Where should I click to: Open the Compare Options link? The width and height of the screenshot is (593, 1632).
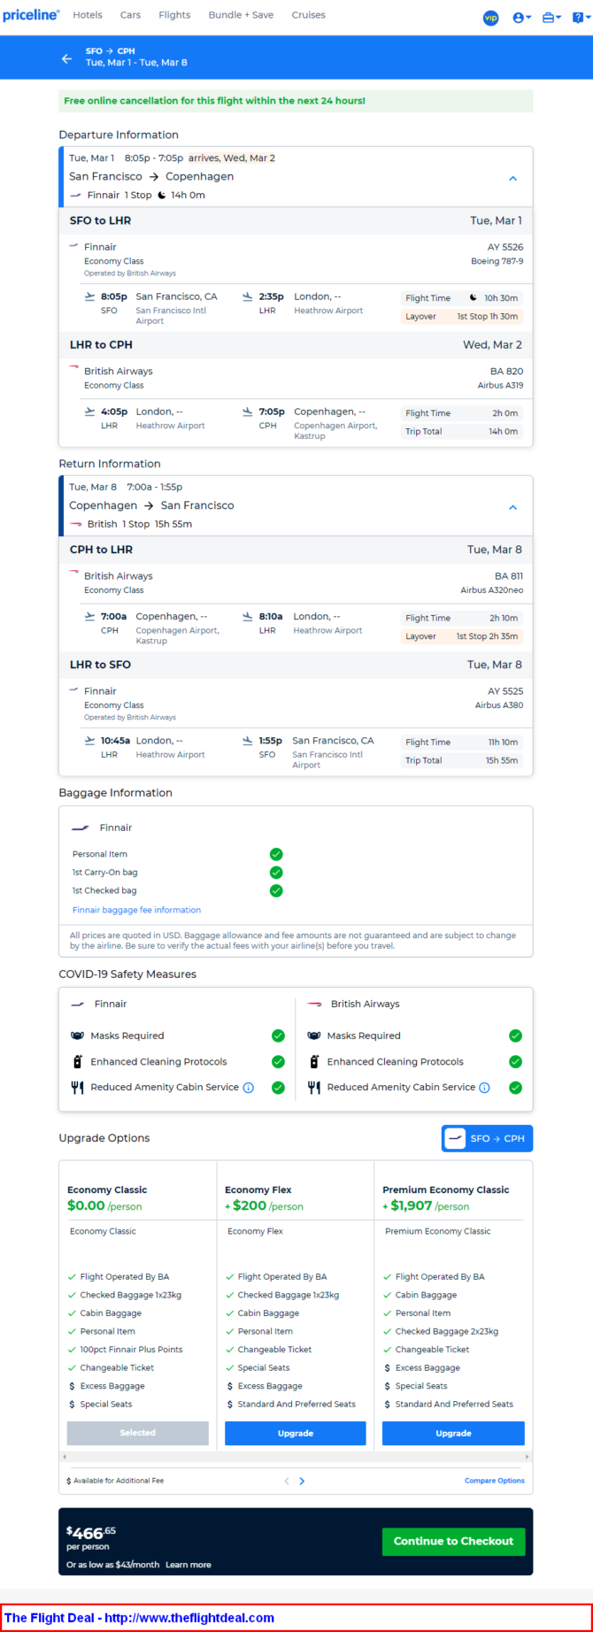coord(494,1481)
